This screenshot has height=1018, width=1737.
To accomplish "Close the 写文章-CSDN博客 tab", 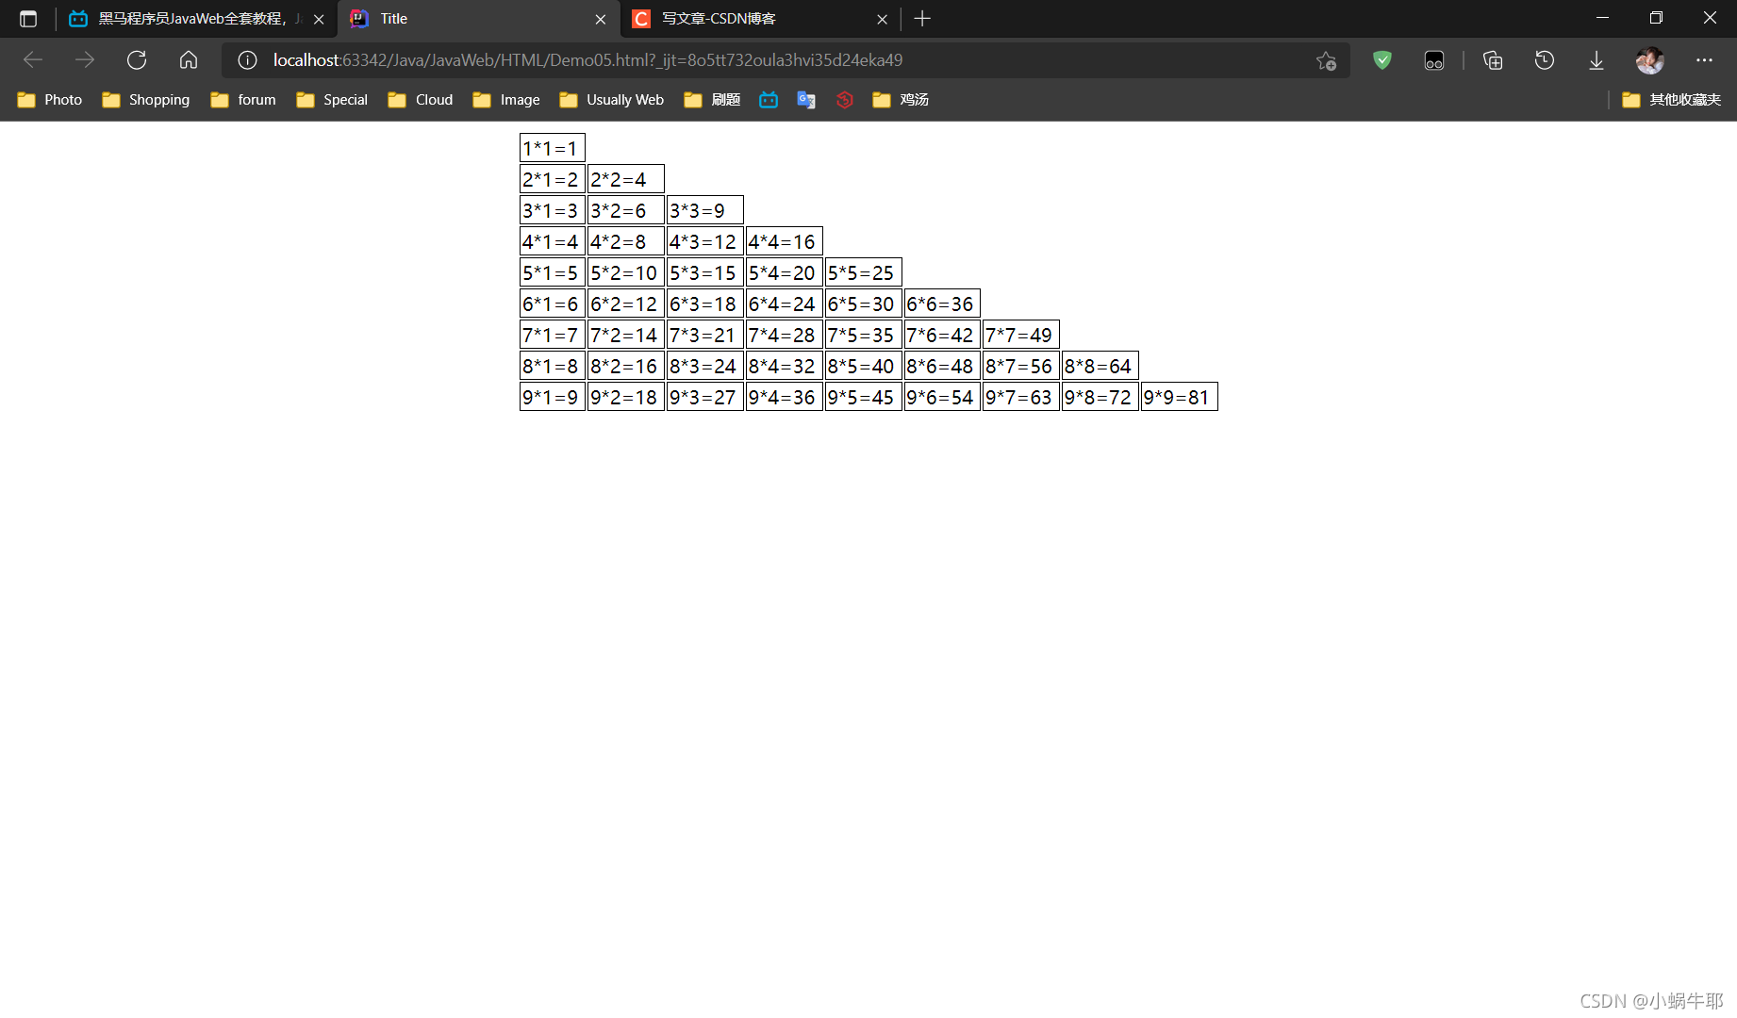I will coord(882,19).
